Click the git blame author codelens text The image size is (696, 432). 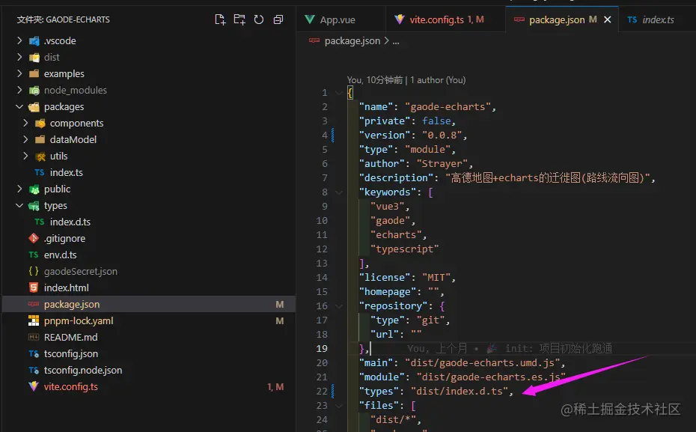pyautogui.click(x=406, y=80)
